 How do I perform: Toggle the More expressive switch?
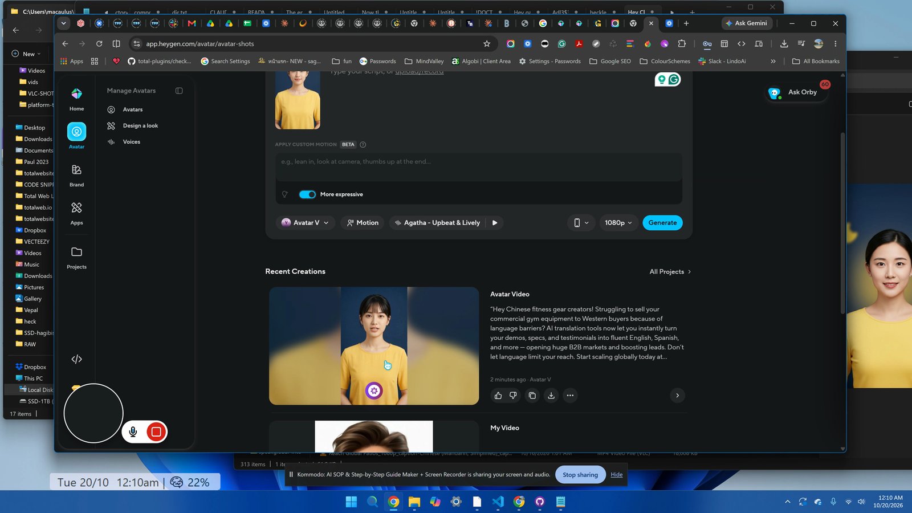pos(307,194)
